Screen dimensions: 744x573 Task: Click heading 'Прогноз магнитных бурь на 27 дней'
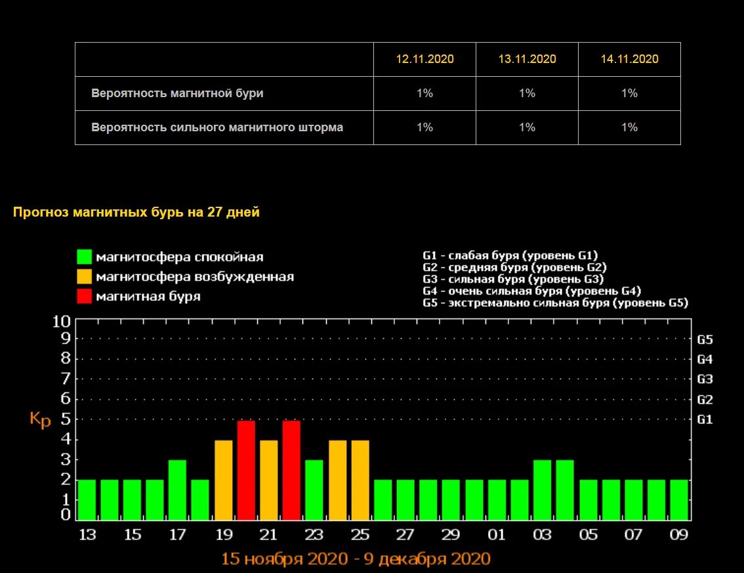coord(136,212)
